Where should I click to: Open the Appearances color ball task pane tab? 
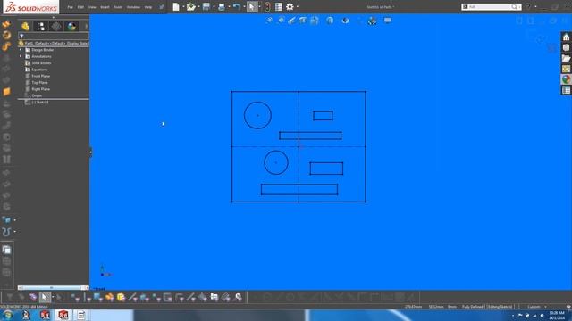pos(566,79)
